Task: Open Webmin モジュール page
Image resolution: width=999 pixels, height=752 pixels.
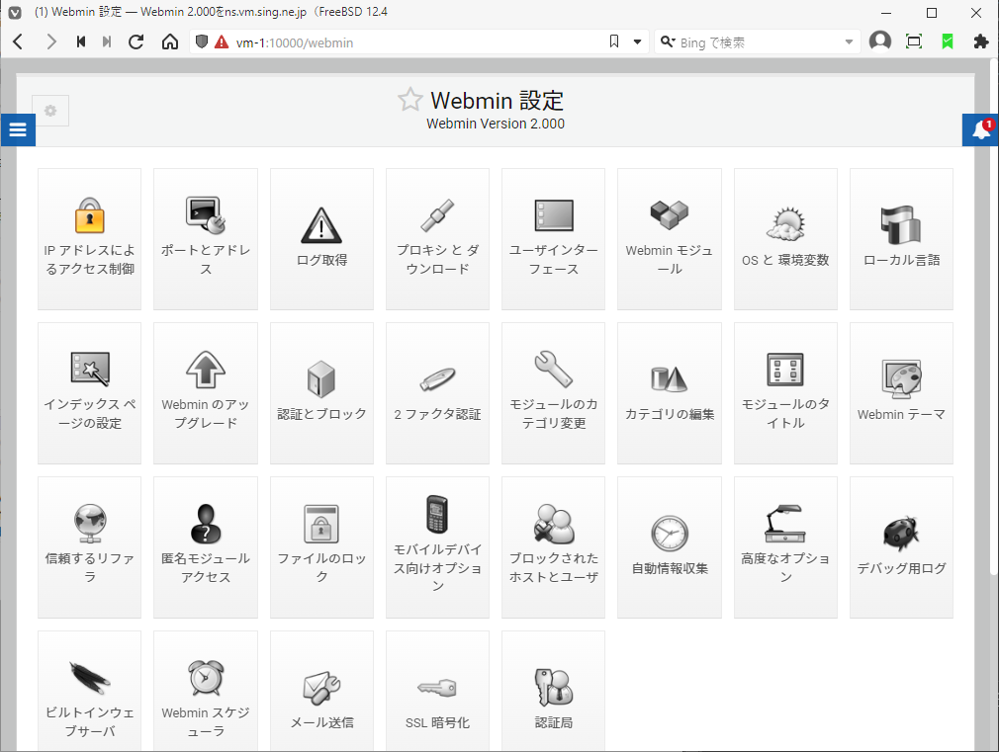Action: click(x=670, y=239)
